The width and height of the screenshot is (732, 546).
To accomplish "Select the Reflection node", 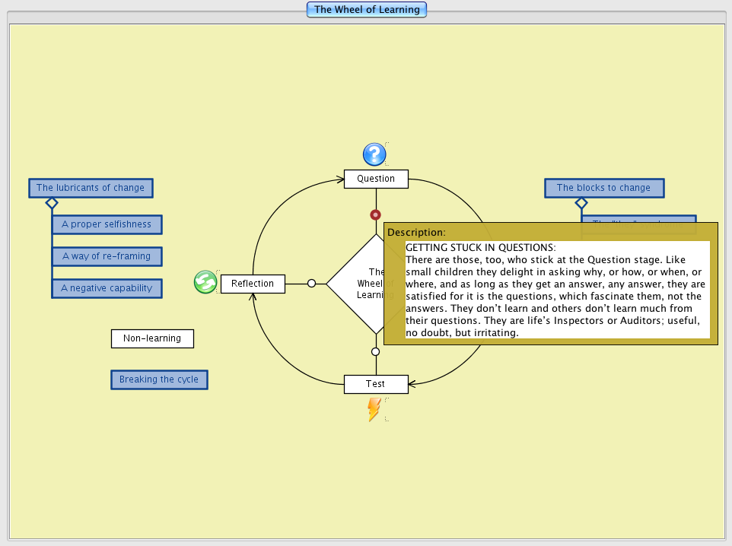I will 253,284.
